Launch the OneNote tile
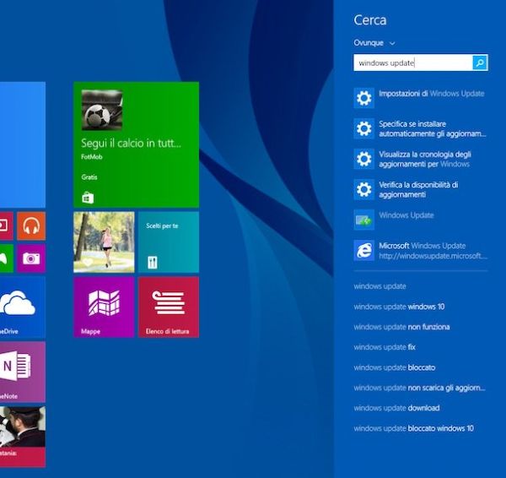The width and height of the screenshot is (506, 478). 23,372
